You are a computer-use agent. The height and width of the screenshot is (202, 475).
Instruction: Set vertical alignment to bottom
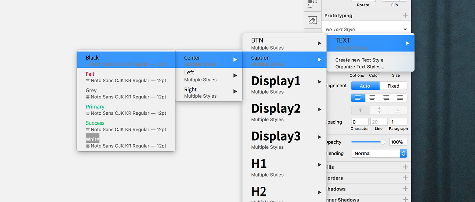point(398,110)
